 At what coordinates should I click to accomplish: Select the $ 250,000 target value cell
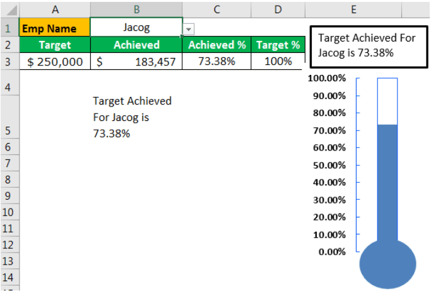coord(55,61)
